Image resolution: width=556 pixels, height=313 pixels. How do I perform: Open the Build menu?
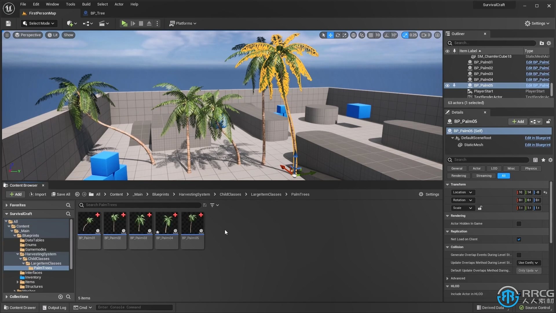(x=86, y=4)
